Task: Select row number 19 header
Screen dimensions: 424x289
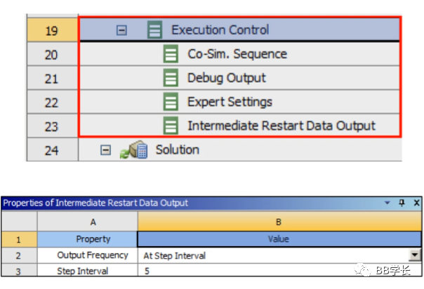Action: (x=51, y=31)
